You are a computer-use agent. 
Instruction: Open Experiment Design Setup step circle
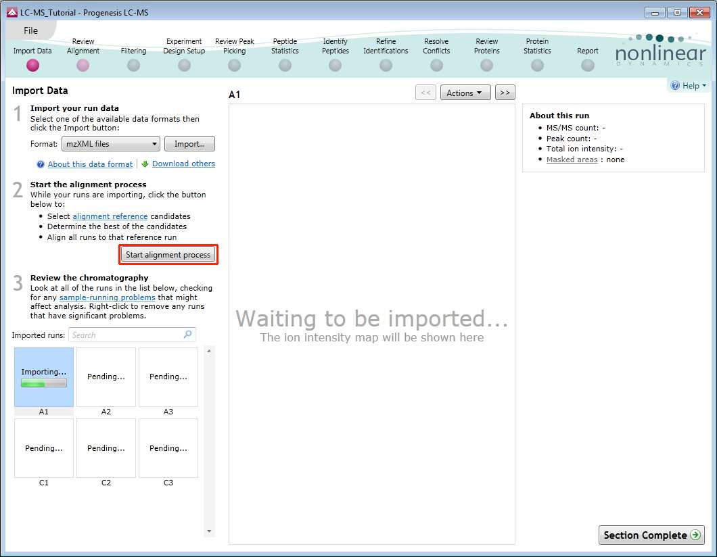click(x=184, y=66)
